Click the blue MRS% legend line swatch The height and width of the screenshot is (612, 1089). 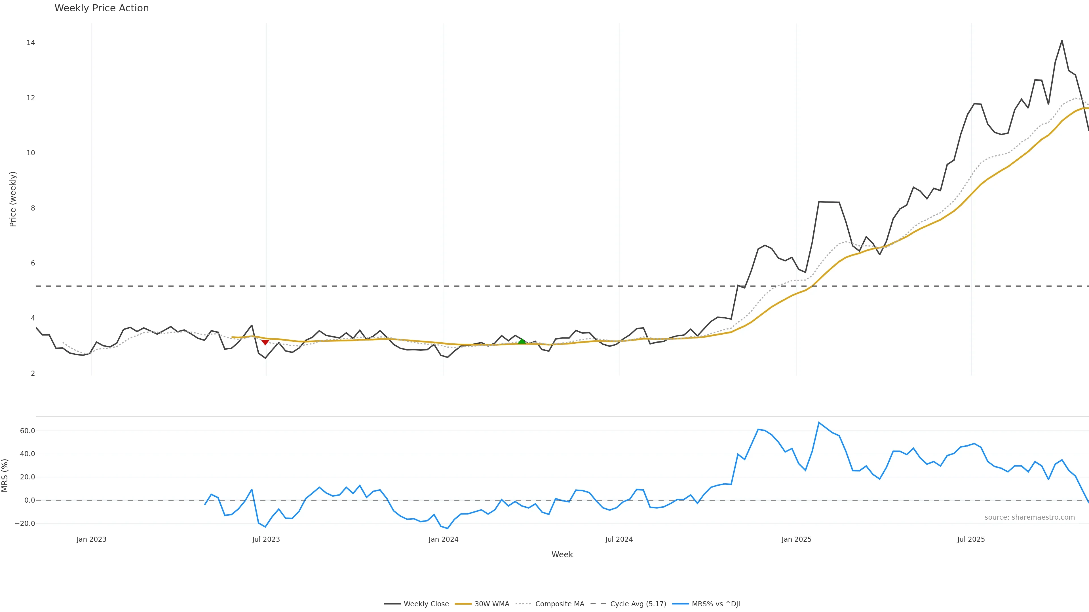pos(680,604)
